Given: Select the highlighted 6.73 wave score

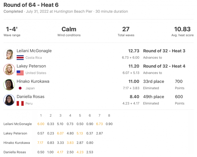Looking at the screenshot, I should tap(99, 124).
